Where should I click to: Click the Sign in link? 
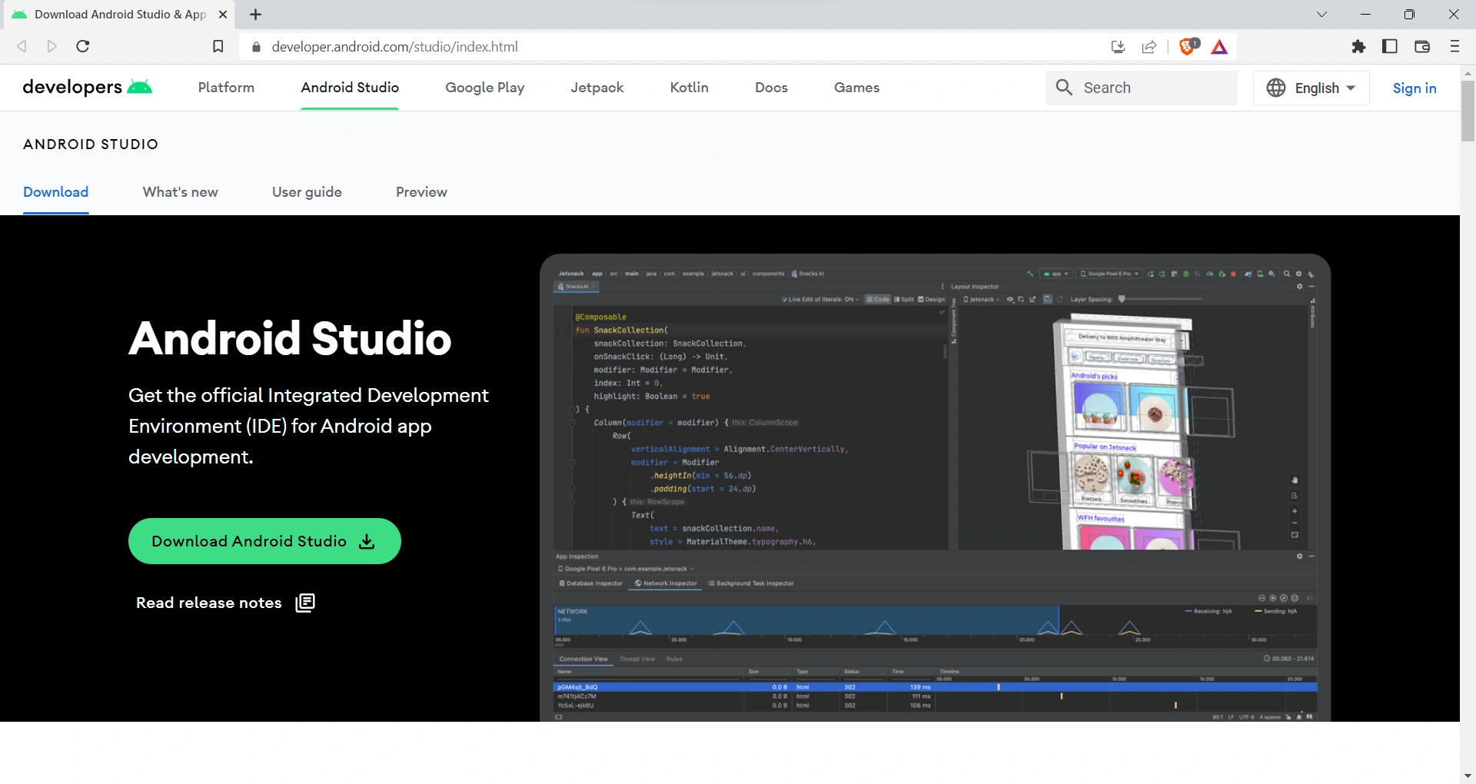coord(1414,88)
